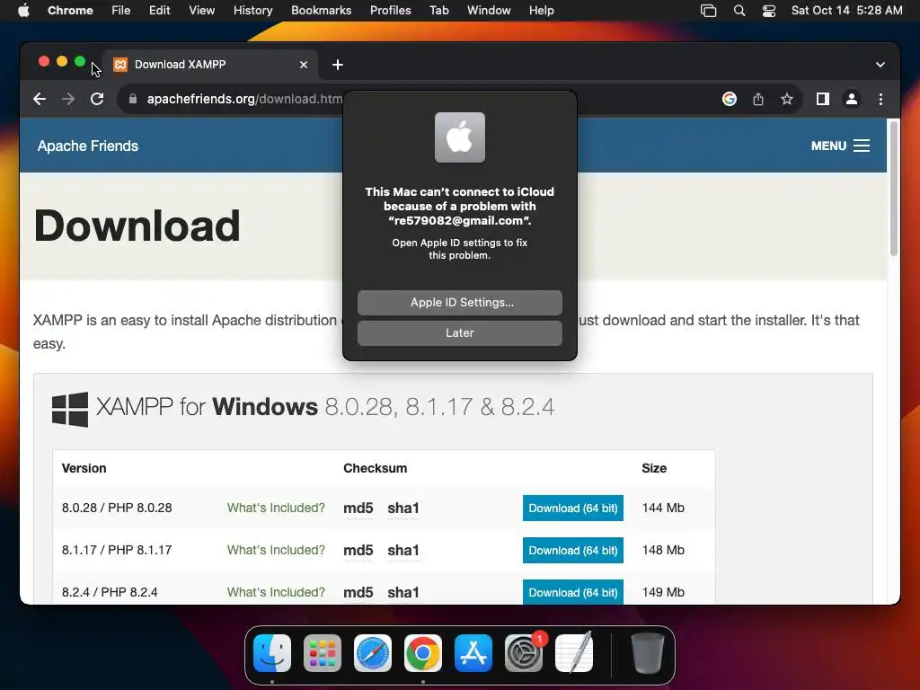The width and height of the screenshot is (920, 690).
Task: Open Chrome side panel icon
Action: (823, 99)
